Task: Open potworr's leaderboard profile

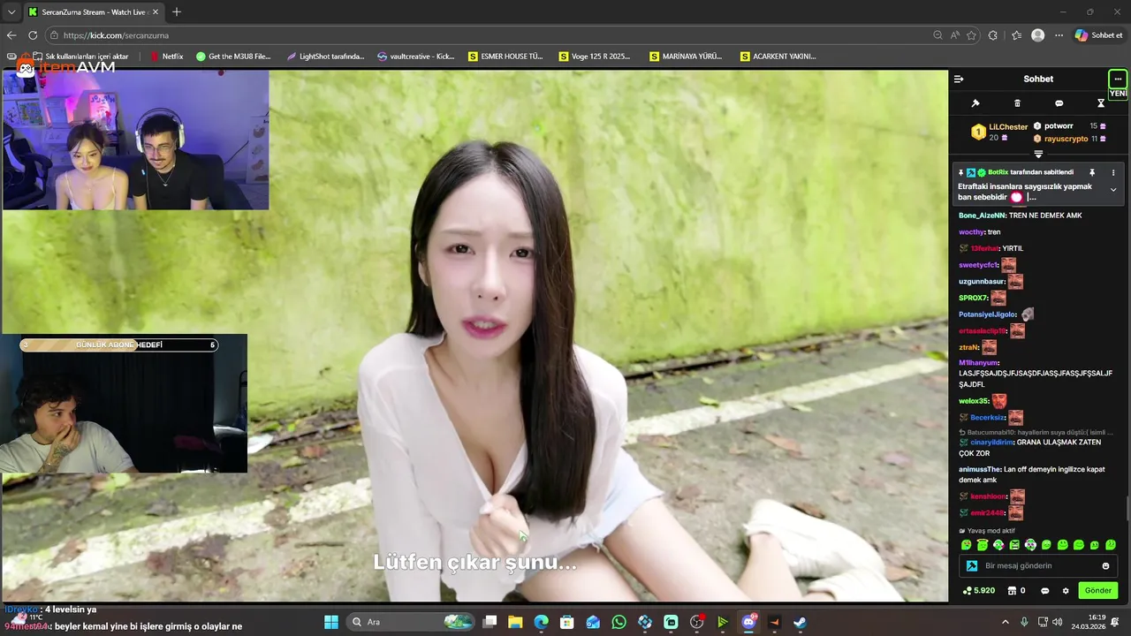Action: click(1059, 126)
